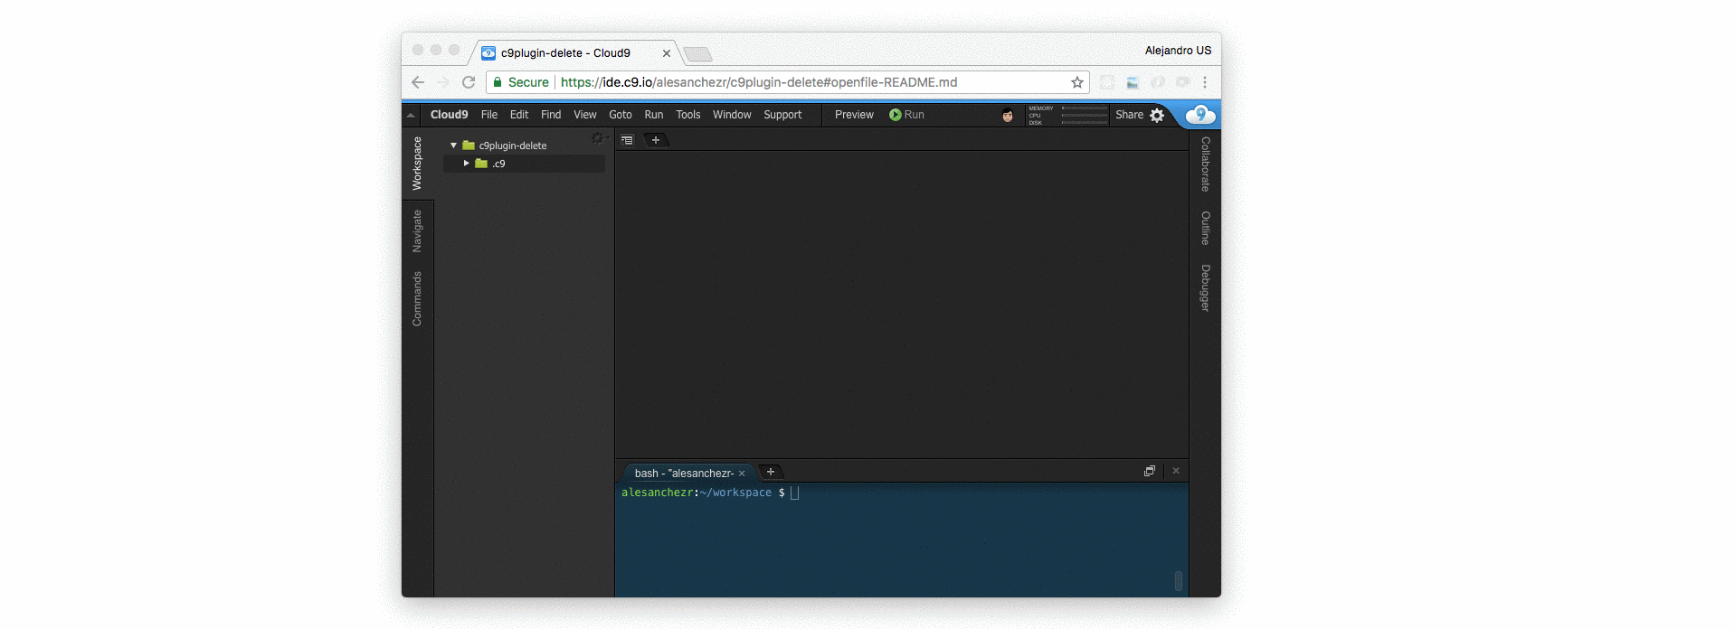
Task: Open the Run menu
Action: 654,115
